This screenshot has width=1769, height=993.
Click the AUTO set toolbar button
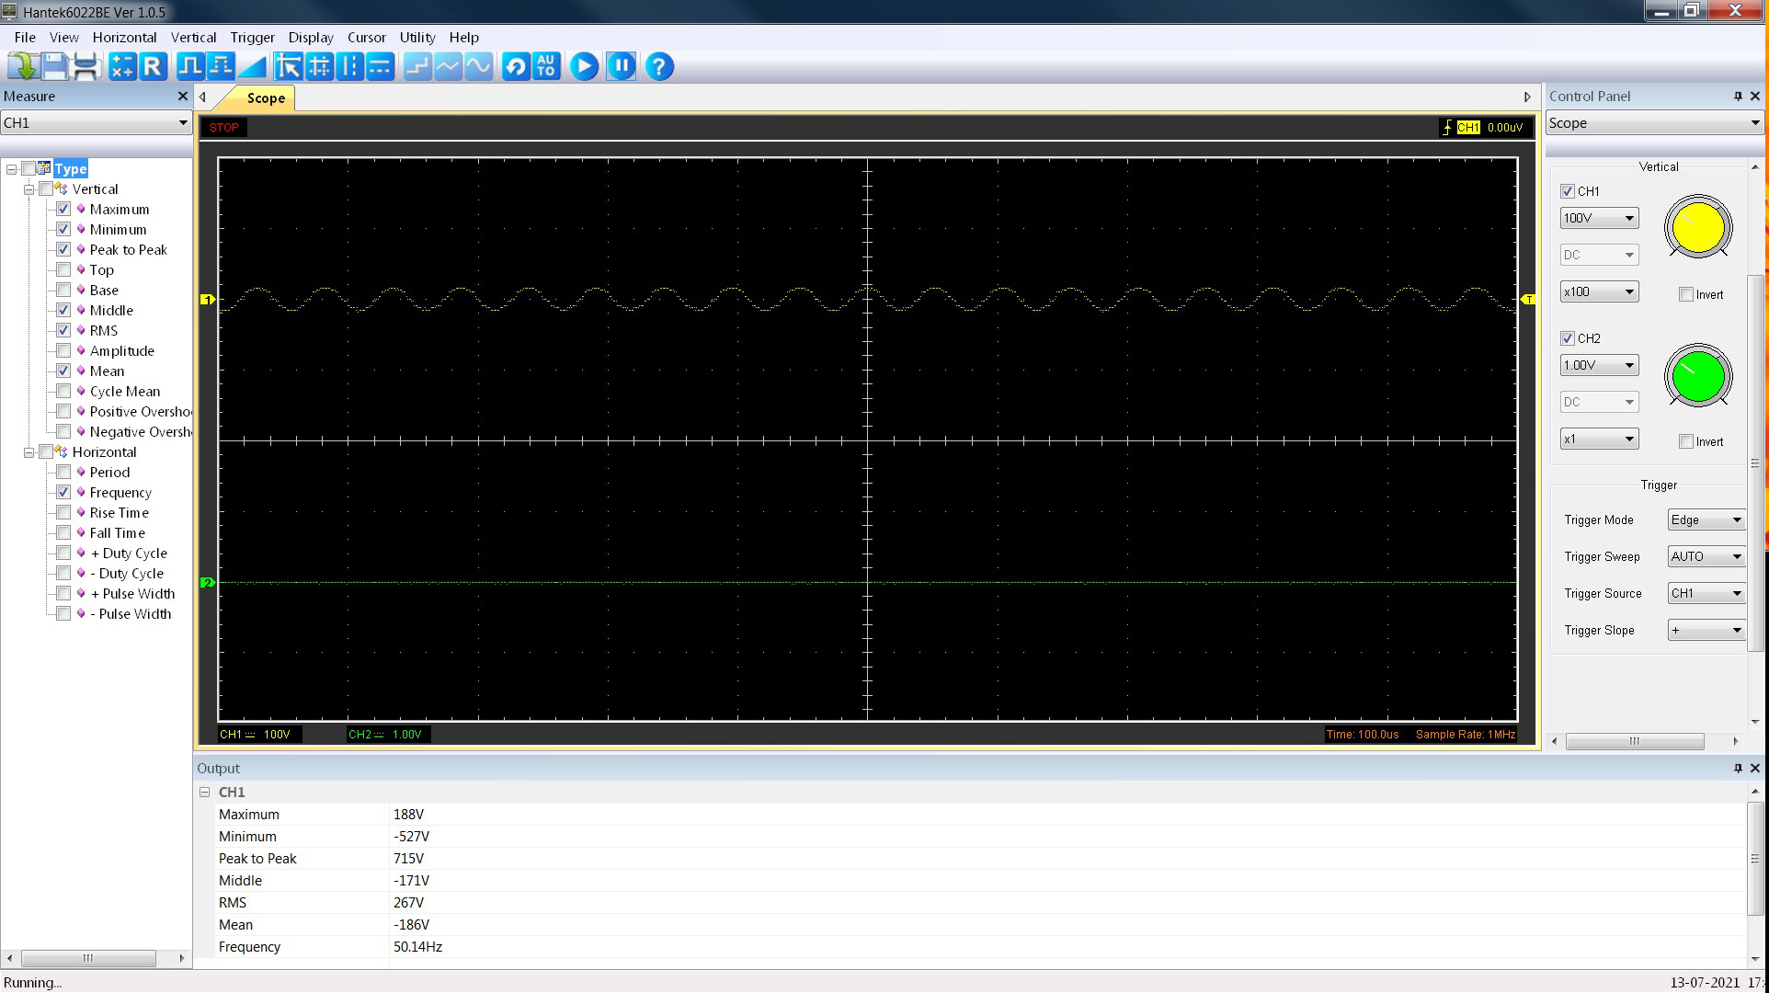546,66
